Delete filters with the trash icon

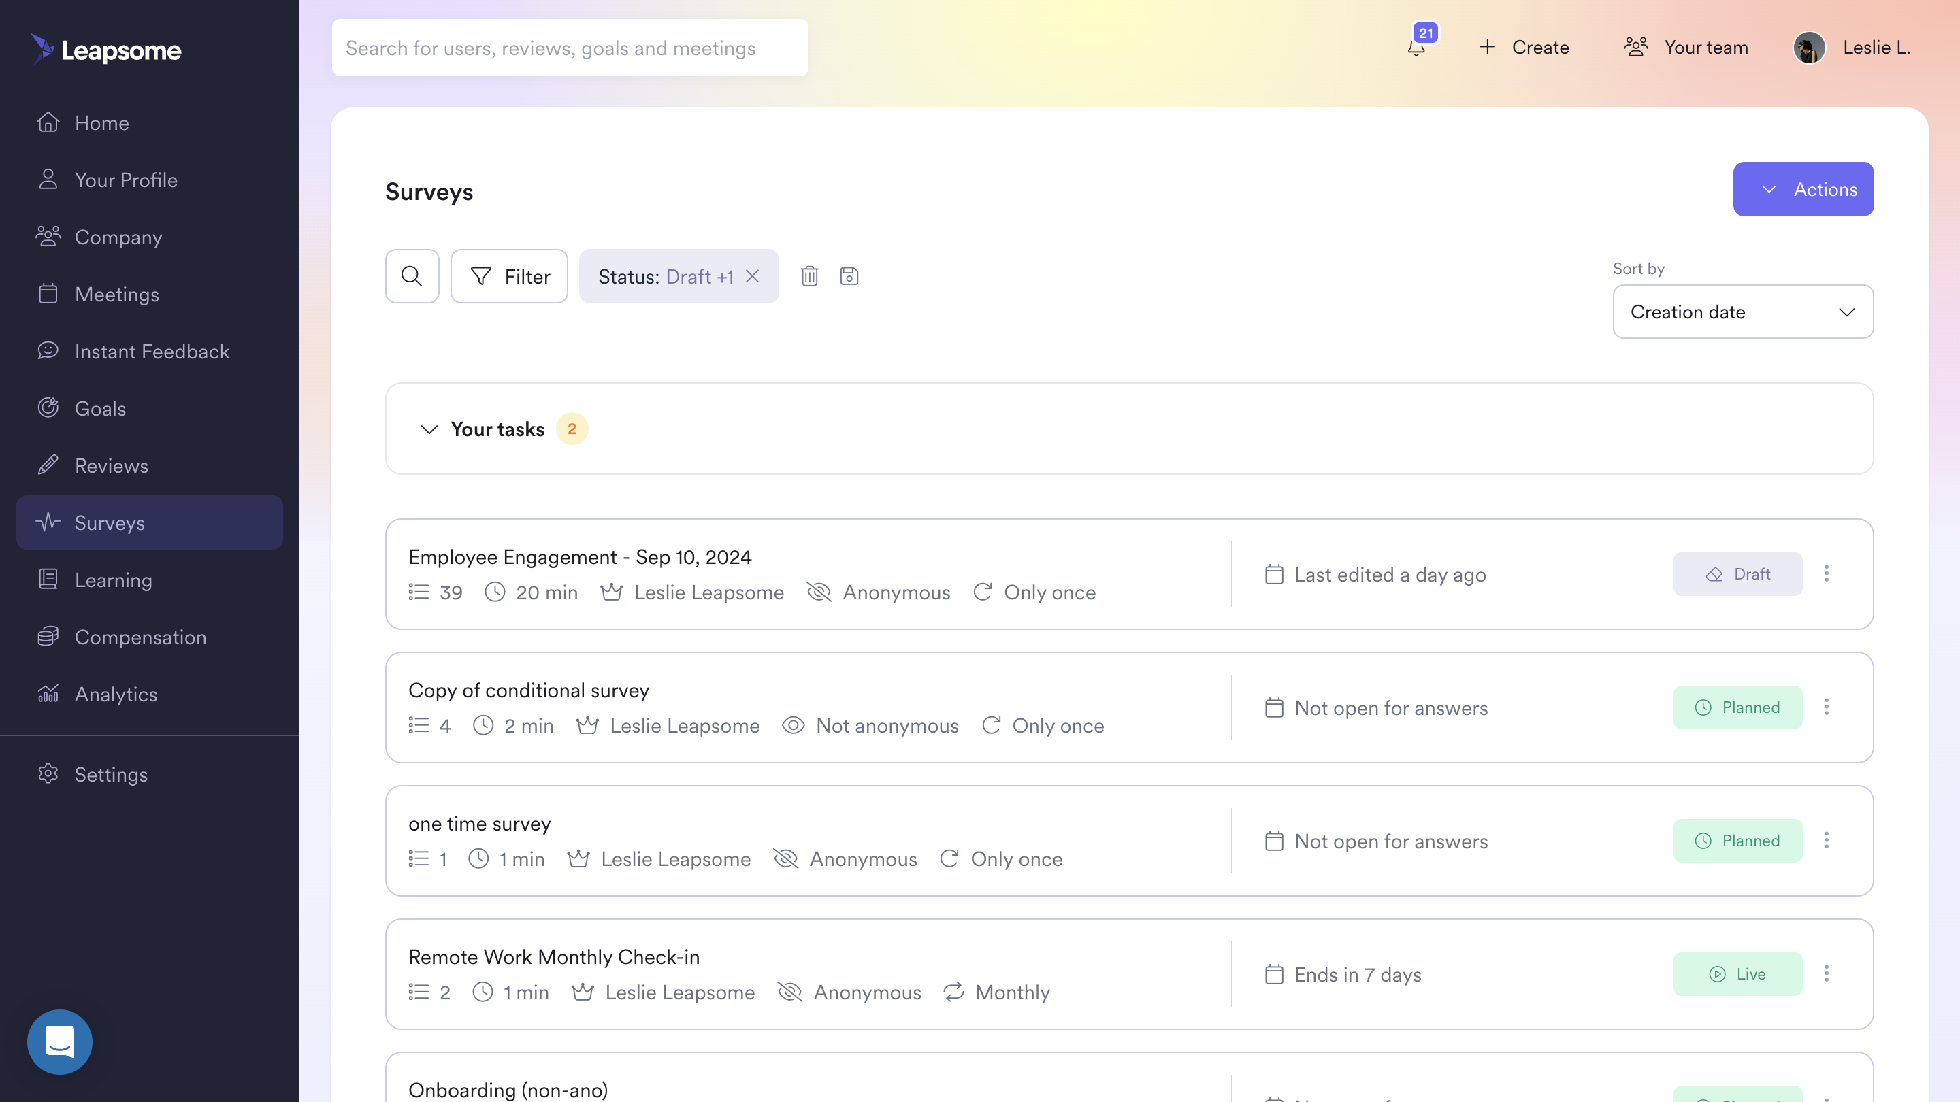[x=810, y=276]
